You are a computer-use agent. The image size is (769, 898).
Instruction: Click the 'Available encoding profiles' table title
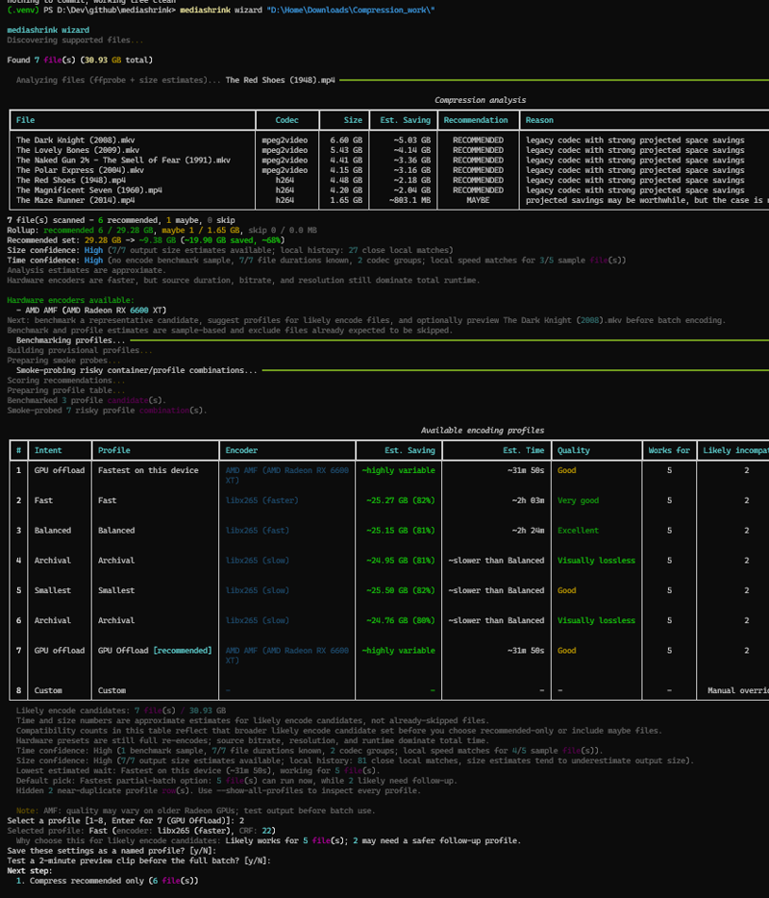tap(483, 431)
